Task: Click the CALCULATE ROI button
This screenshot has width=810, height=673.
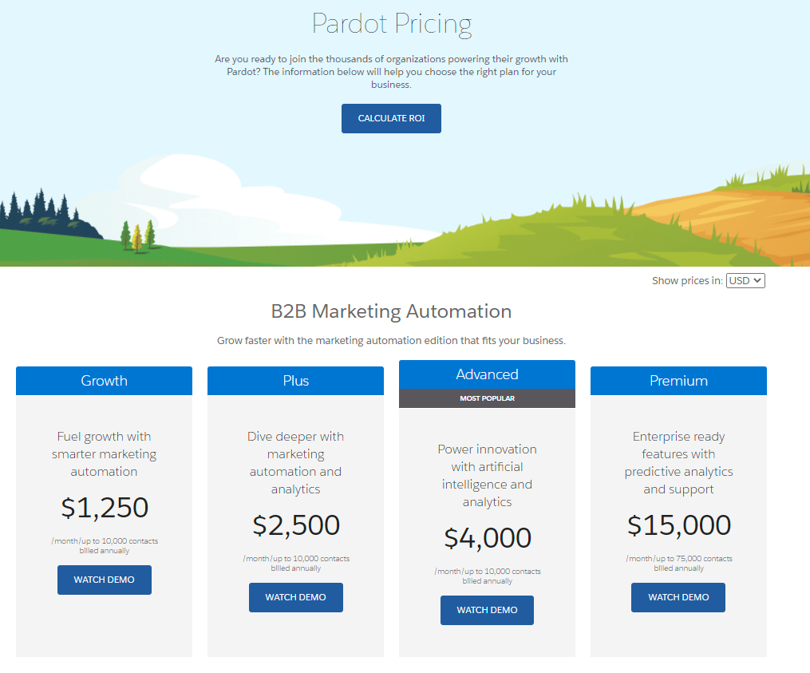Action: coord(391,117)
